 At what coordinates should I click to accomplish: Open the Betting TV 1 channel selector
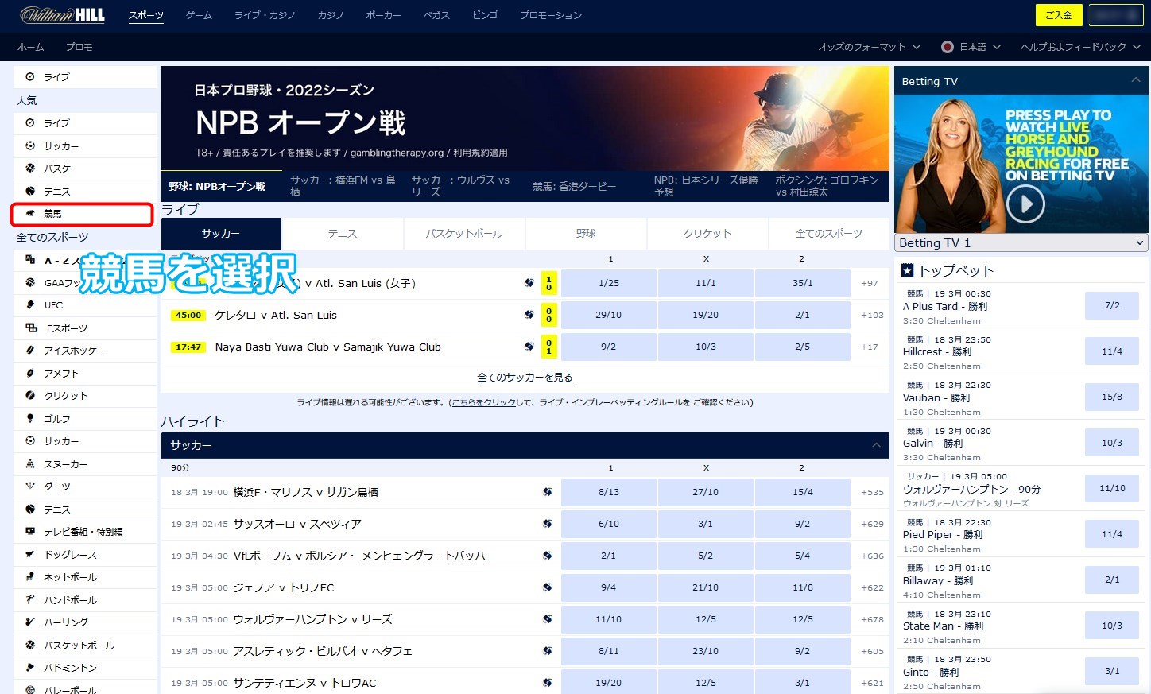pos(1021,242)
